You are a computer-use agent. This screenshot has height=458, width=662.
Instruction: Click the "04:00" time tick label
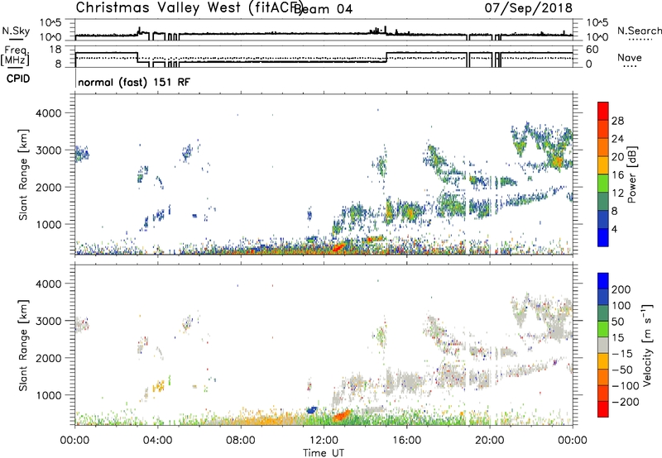tap(157, 441)
